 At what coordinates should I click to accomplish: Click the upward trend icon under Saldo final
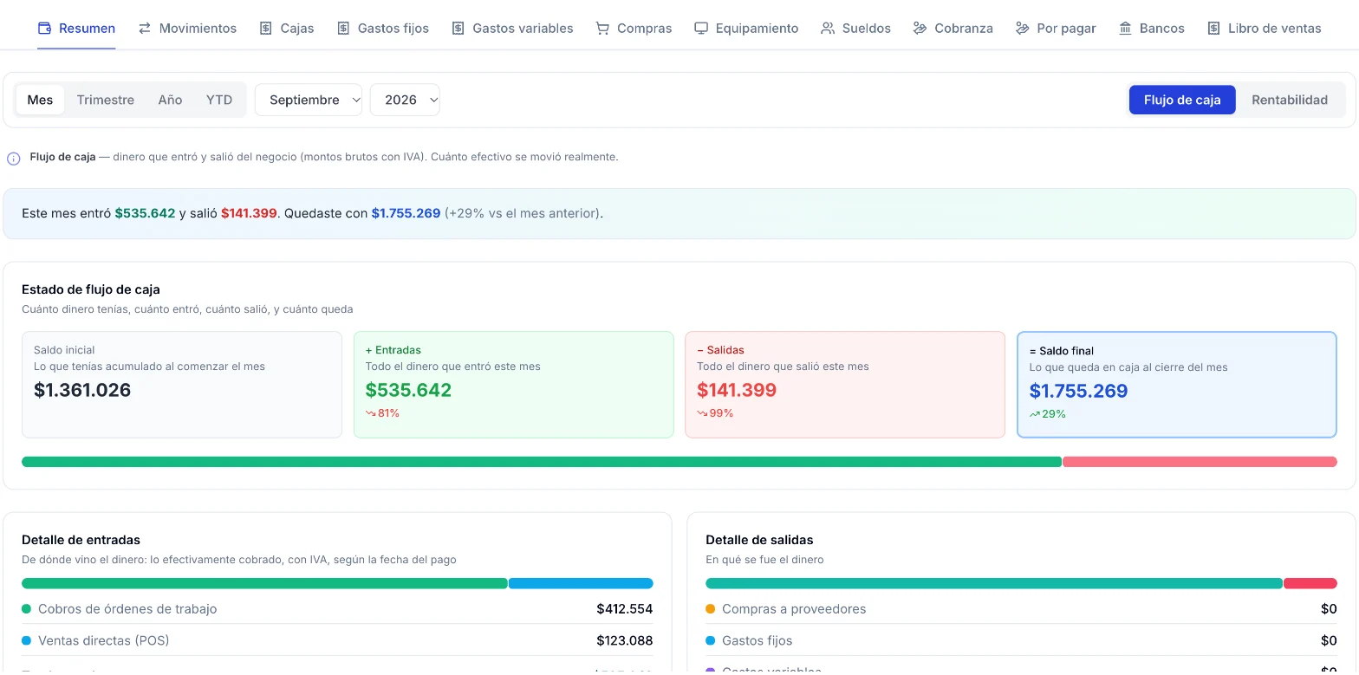[x=1035, y=414]
